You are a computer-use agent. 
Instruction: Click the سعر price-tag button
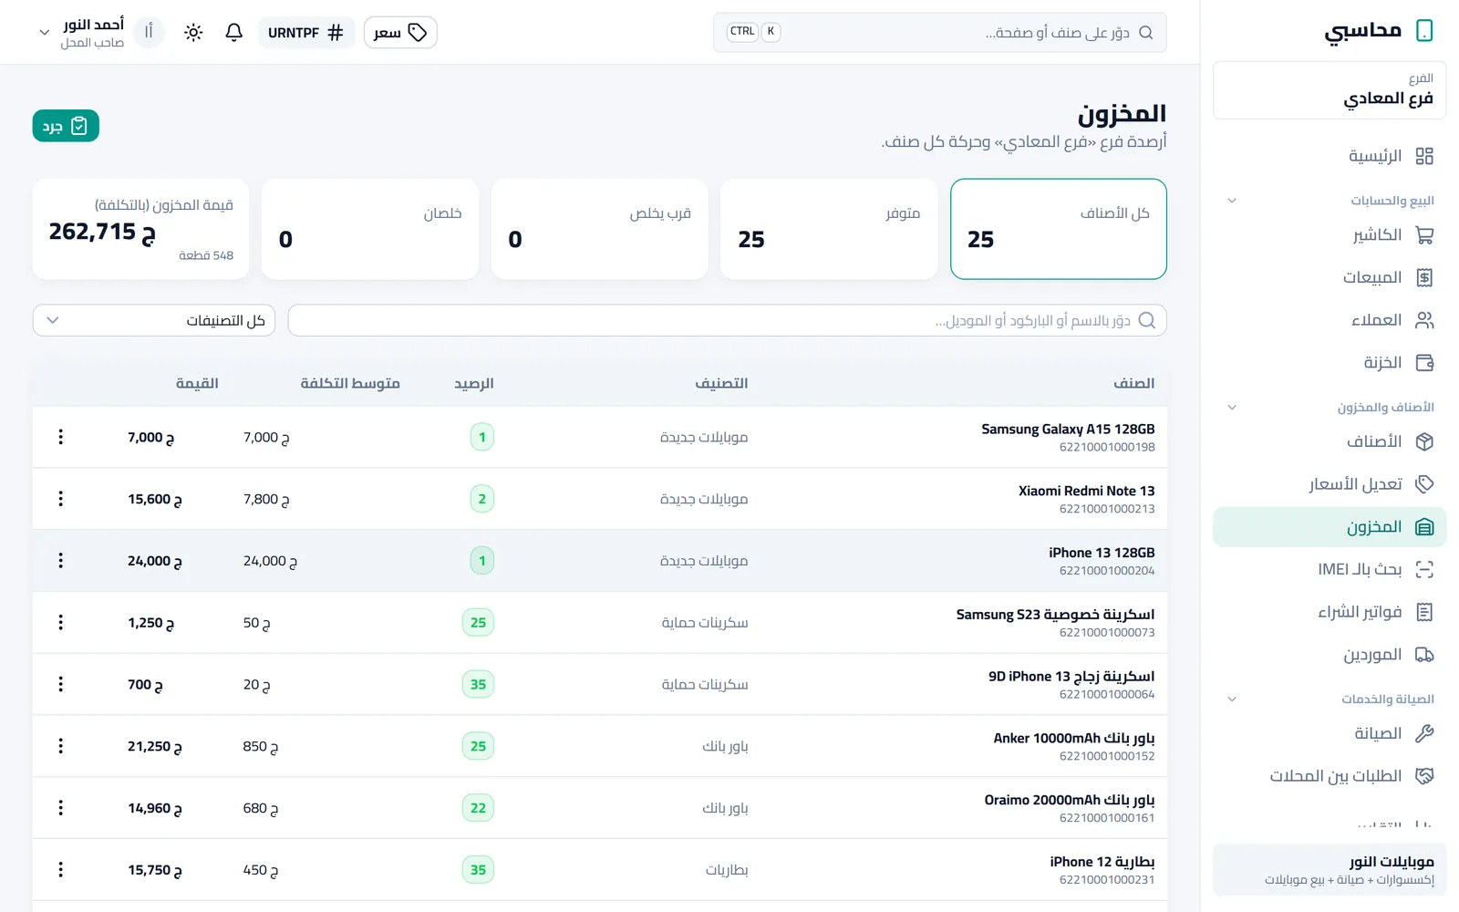click(x=400, y=33)
